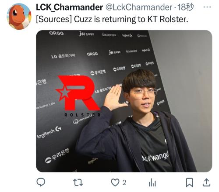Screen dimensions: 219x192
Task: Click the logitech G logo in photo
Action: 49,132
